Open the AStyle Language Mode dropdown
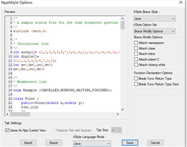187x147 pixels. 92,143
